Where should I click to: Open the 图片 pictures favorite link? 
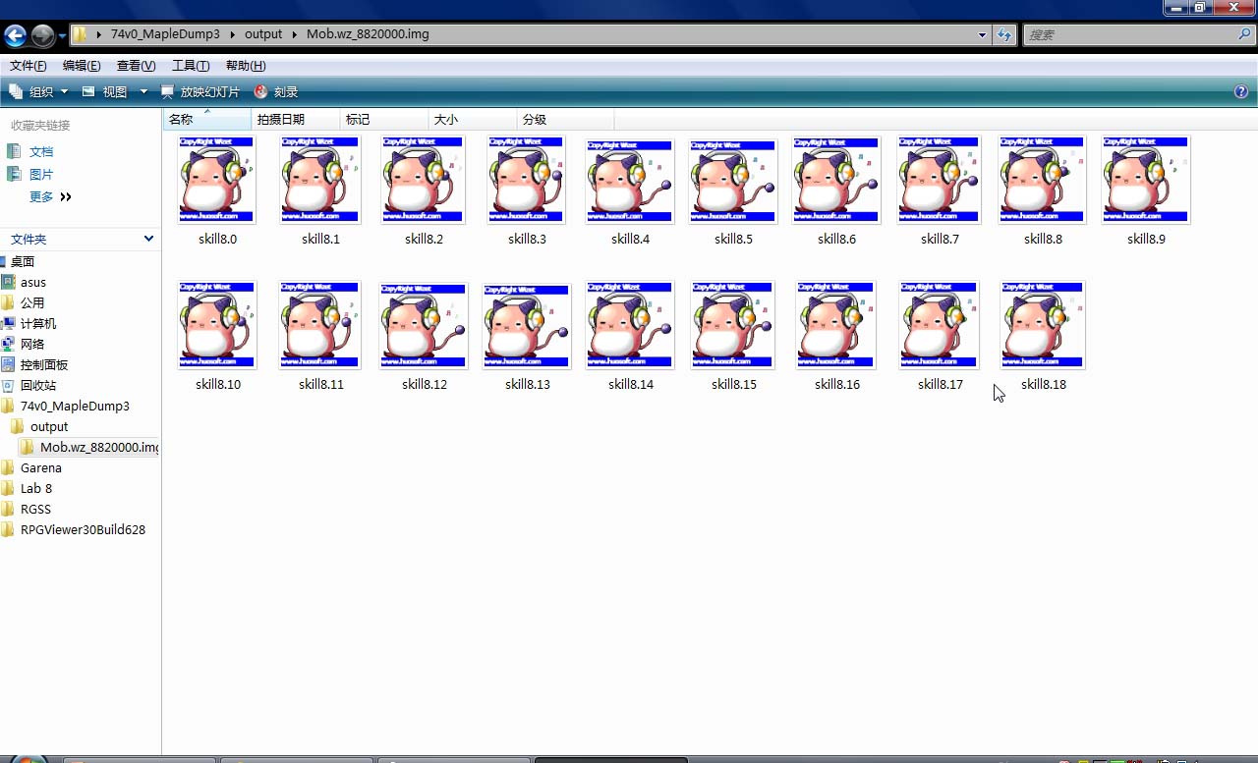(41, 174)
